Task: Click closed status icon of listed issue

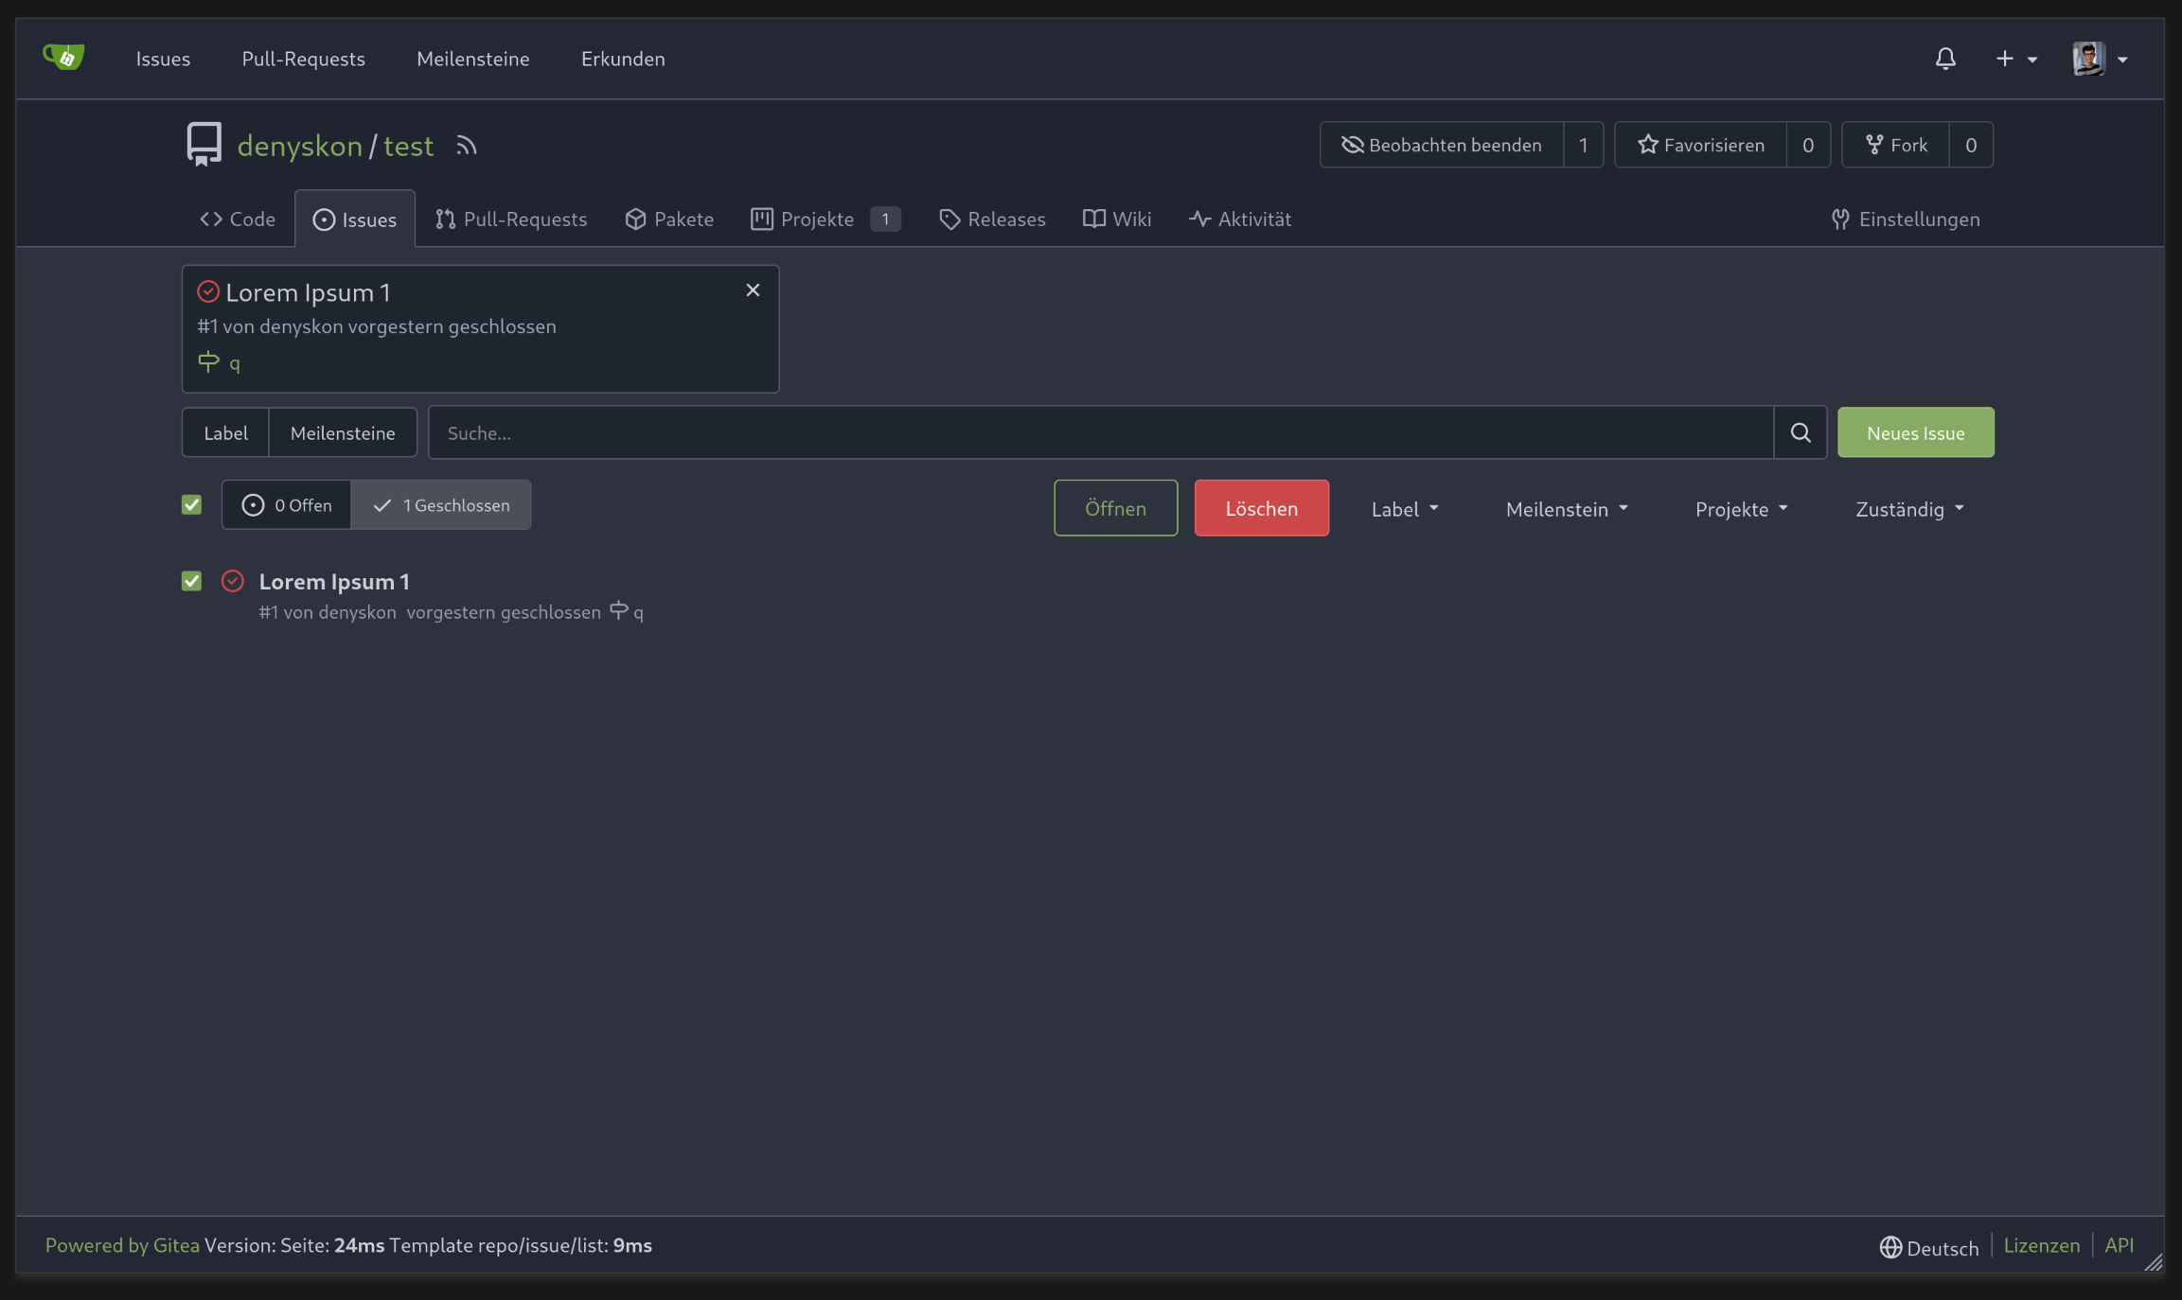Action: click(x=233, y=581)
